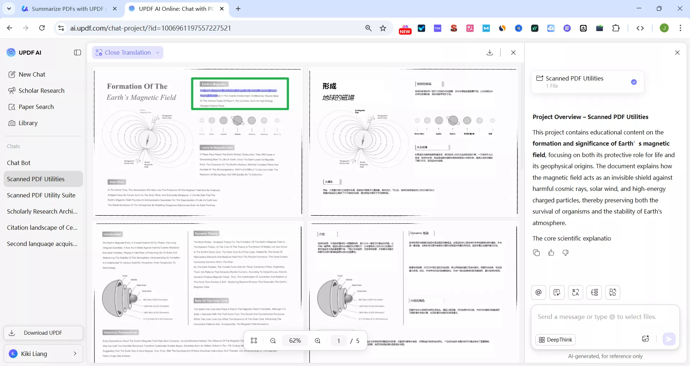Select the AI translate icon above message box

click(576, 292)
